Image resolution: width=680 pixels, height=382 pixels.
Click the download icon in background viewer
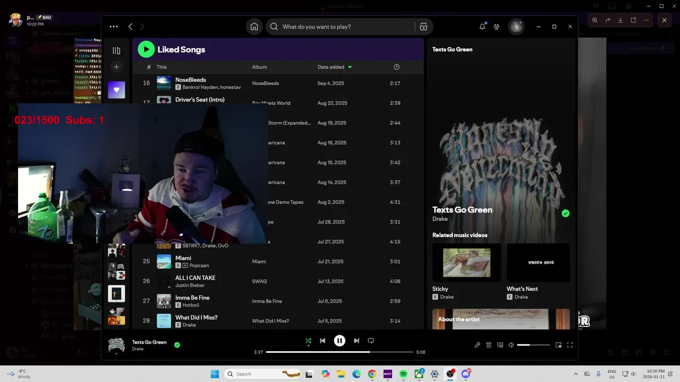[620, 20]
